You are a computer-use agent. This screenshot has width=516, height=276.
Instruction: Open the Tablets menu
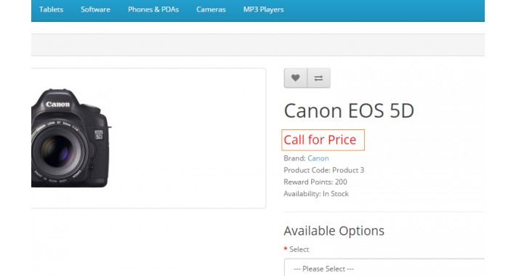52,9
